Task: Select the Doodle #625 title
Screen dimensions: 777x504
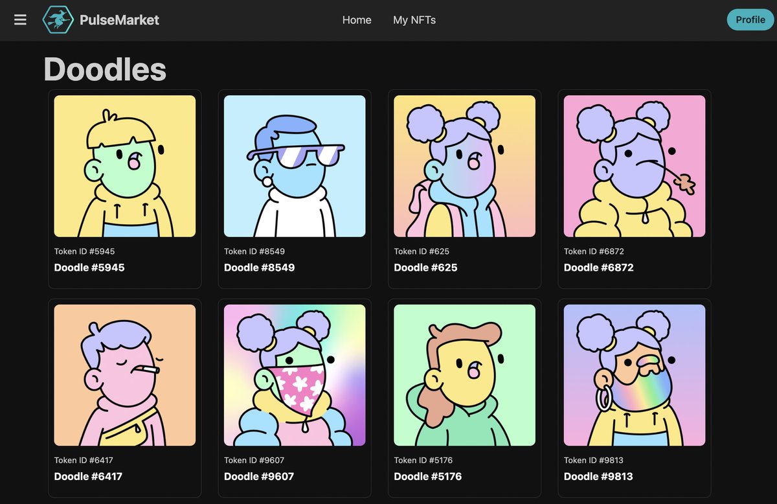Action: point(425,268)
